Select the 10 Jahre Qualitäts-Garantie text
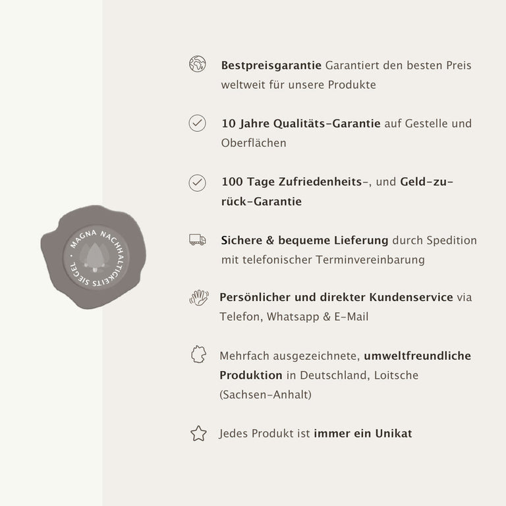The width and height of the screenshot is (506, 506). [301, 124]
